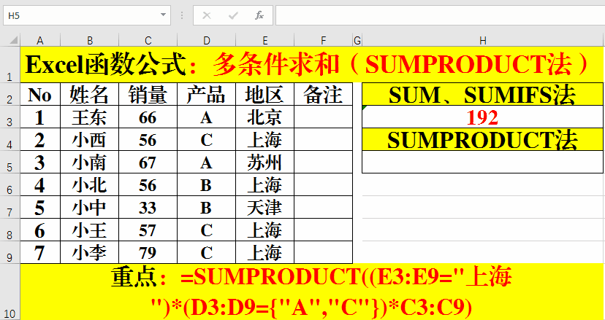
Task: Select row 1 header
Action: tap(10, 64)
